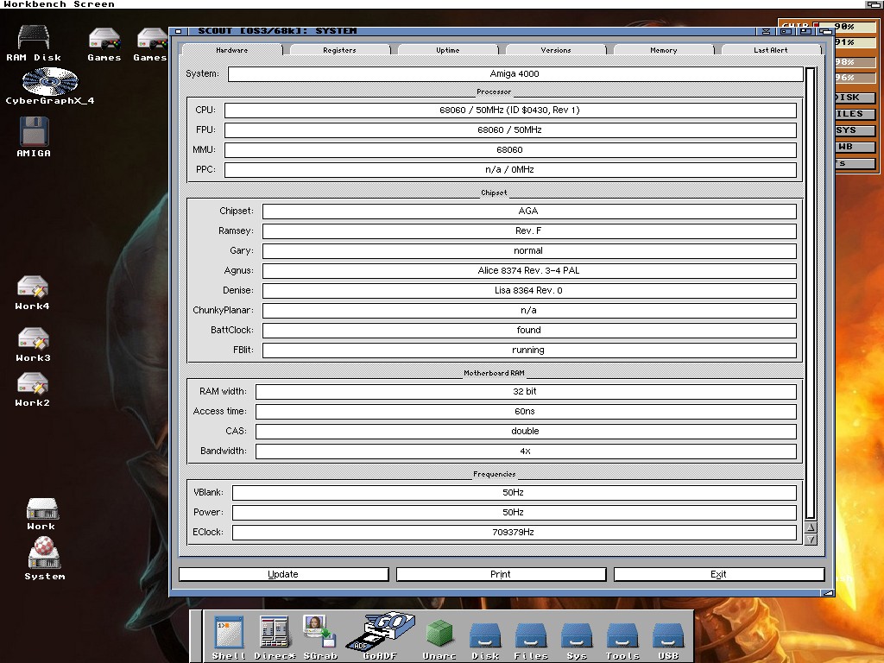Click the dock's left drag handle
This screenshot has width=884, height=663.
196,636
